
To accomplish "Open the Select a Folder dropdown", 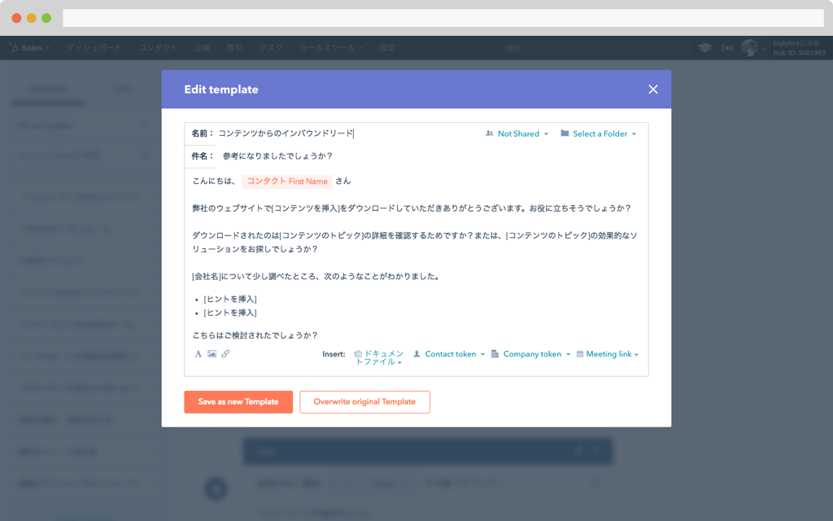I will [x=598, y=134].
